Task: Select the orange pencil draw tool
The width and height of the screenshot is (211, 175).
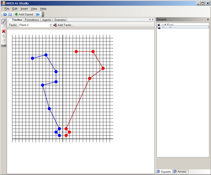Action: click(4, 22)
